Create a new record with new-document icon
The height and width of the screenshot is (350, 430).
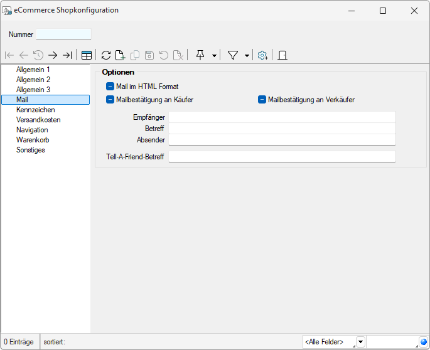point(120,55)
